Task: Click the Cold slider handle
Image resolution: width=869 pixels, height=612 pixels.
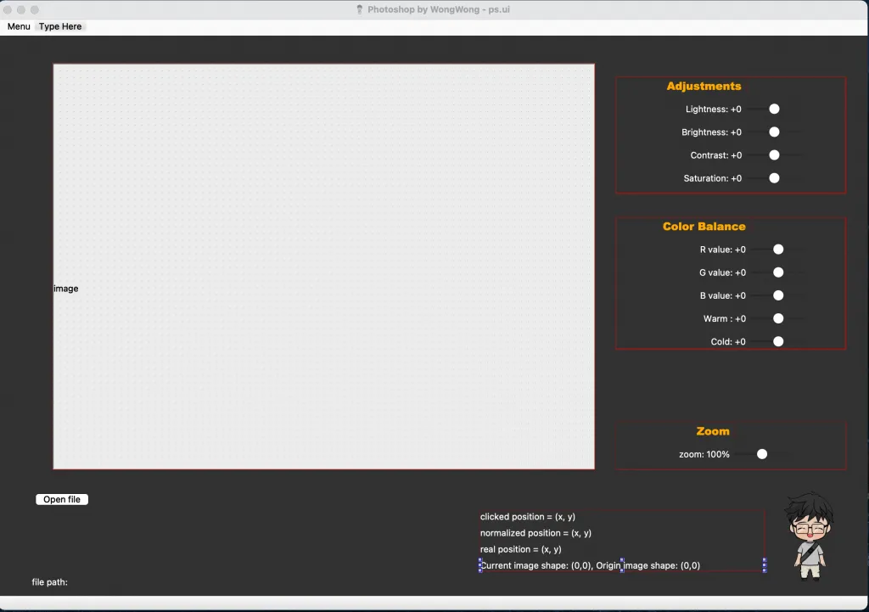Action: pos(778,341)
